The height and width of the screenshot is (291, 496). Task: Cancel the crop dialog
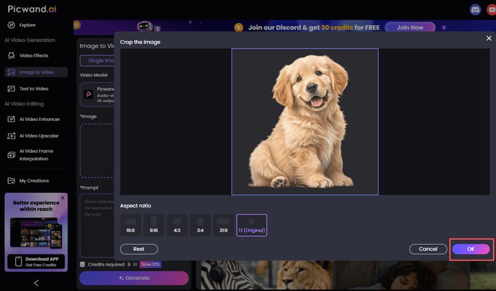(x=428, y=249)
